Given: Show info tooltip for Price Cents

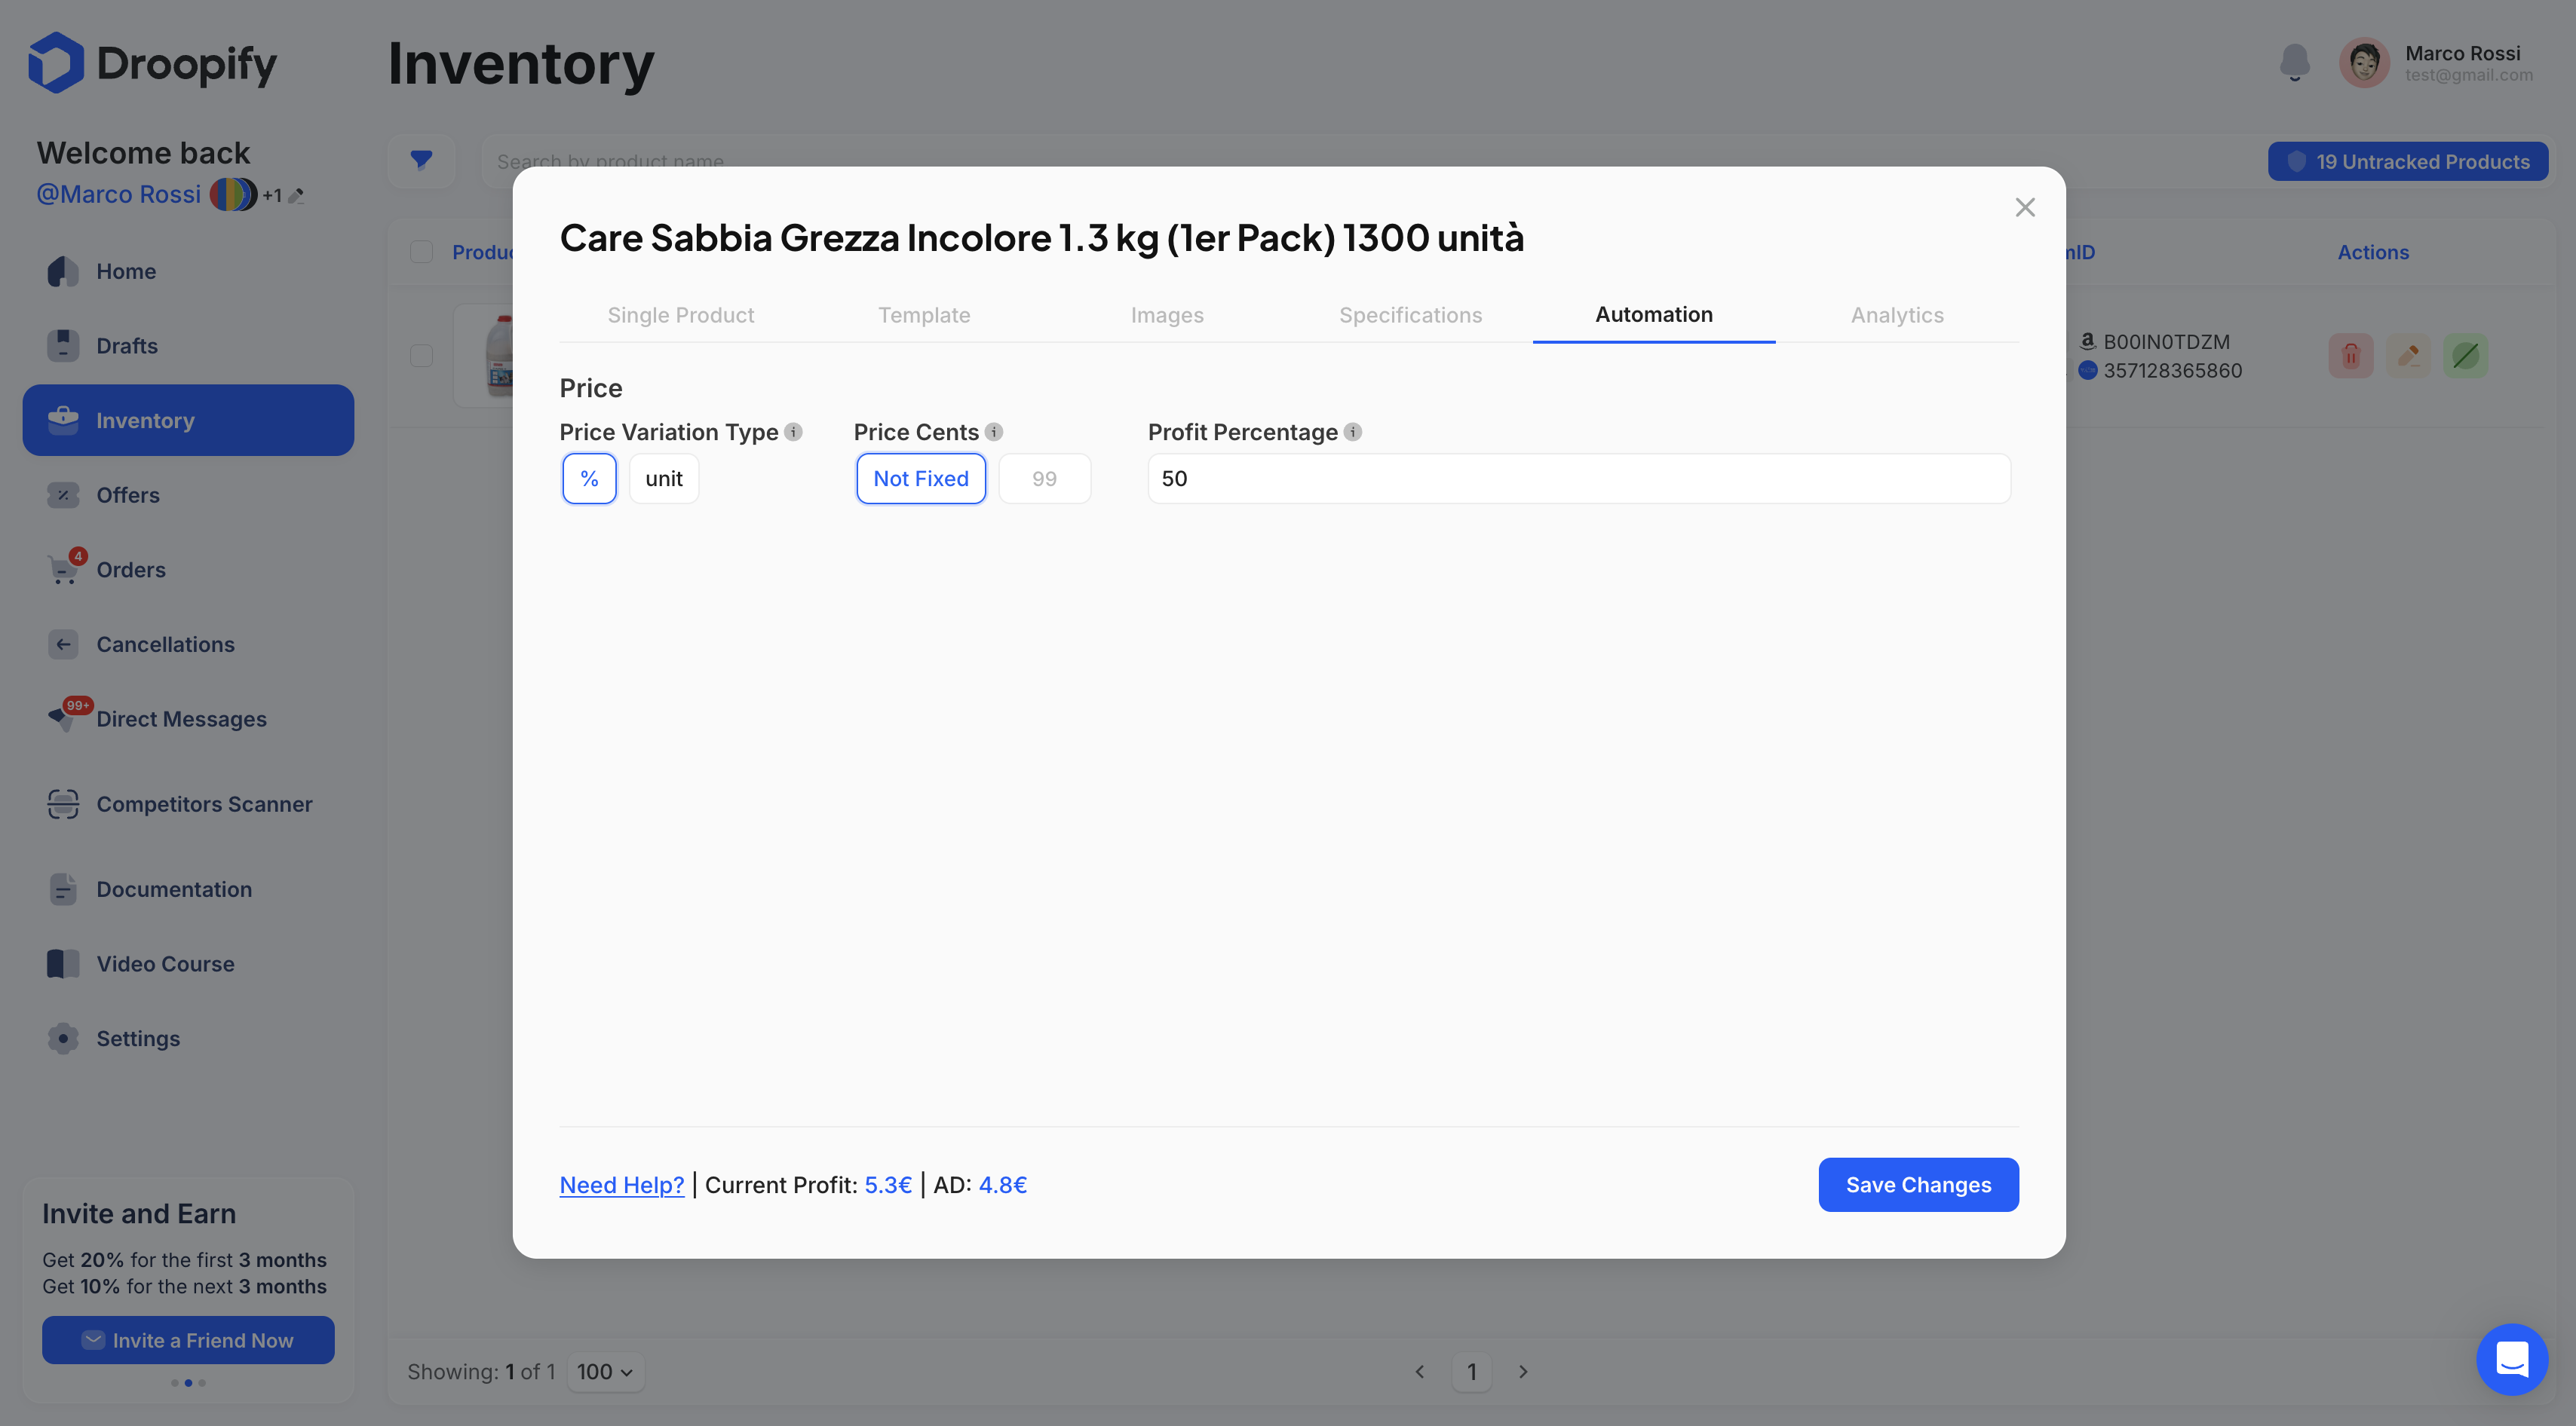Looking at the screenshot, I should tap(994, 432).
